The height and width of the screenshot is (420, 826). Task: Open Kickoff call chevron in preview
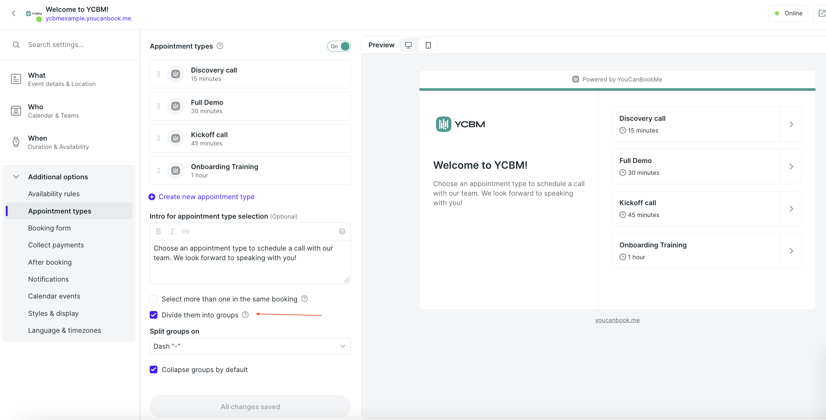(791, 208)
